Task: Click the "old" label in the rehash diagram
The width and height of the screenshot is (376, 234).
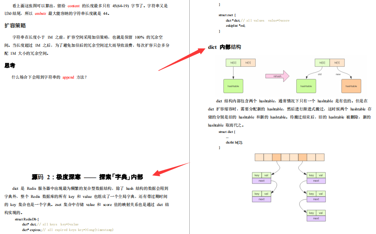Action: 320,74
